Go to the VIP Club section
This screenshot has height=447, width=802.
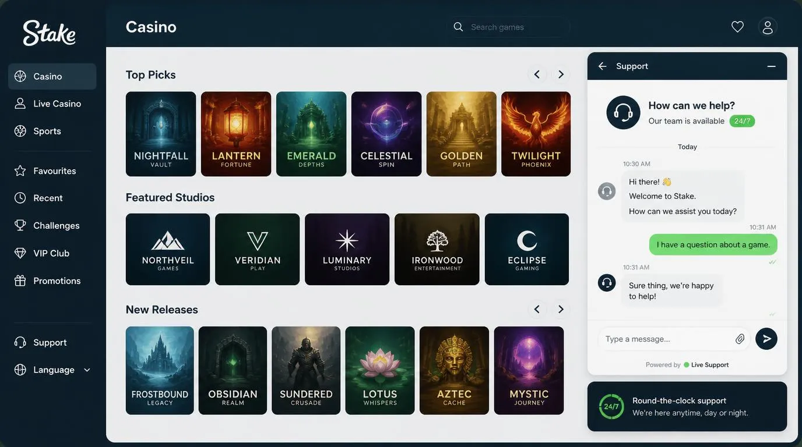[52, 253]
